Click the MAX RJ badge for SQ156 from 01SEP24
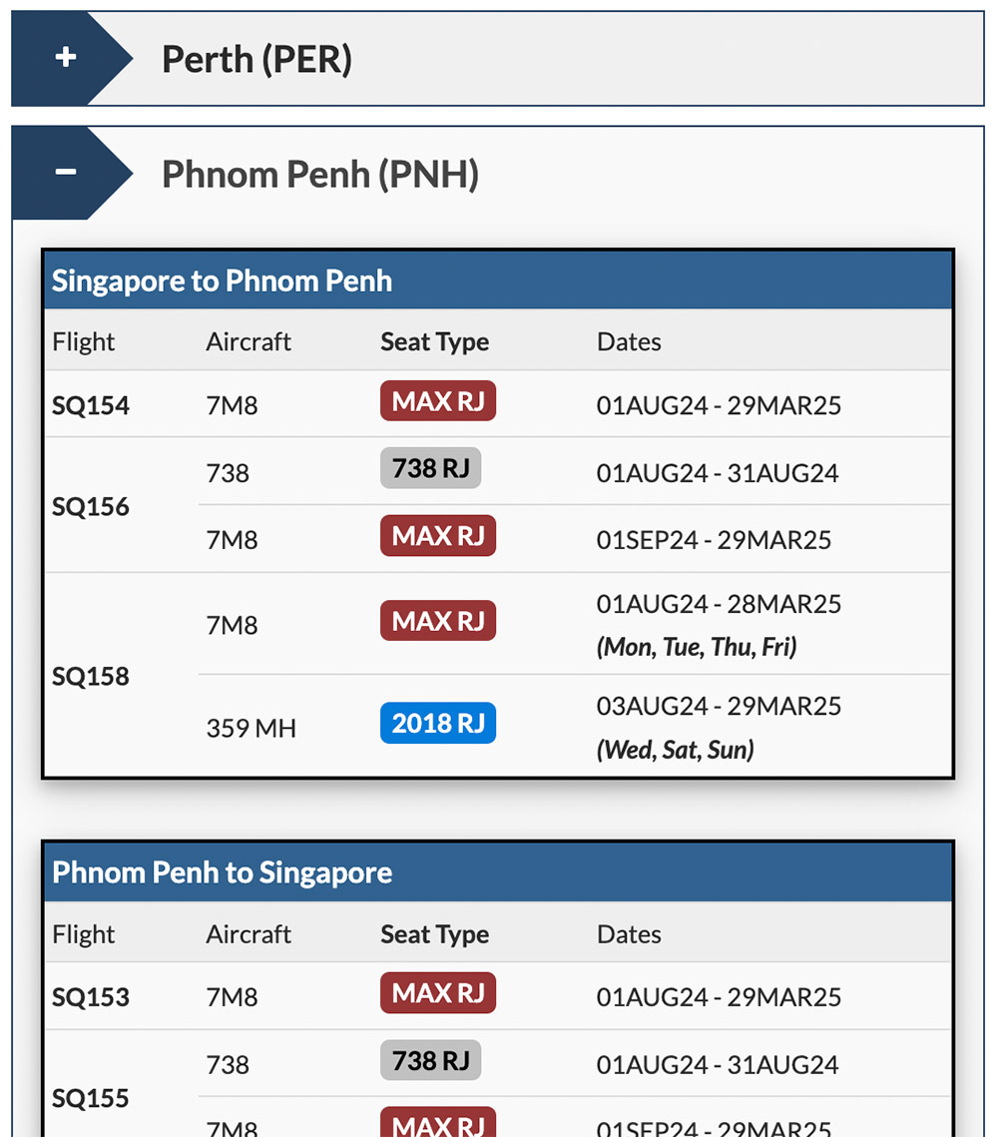 [x=438, y=537]
